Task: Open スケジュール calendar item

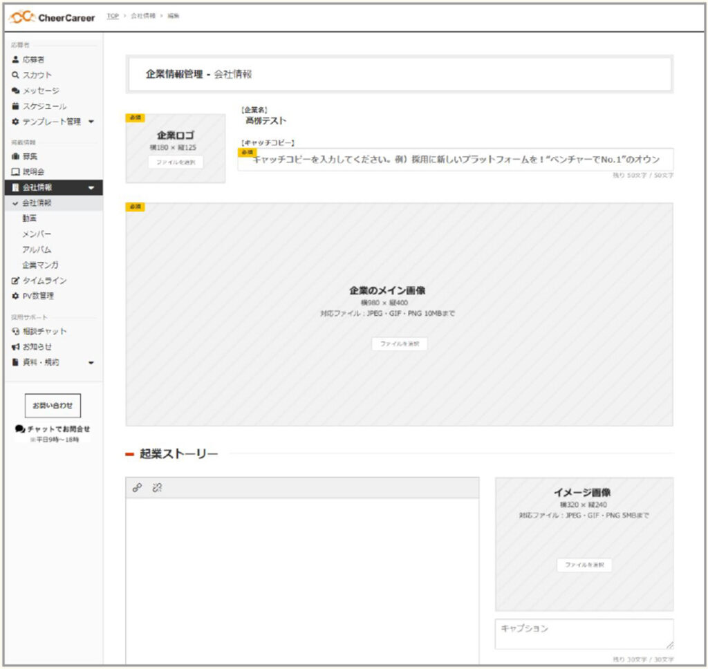Action: [44, 106]
